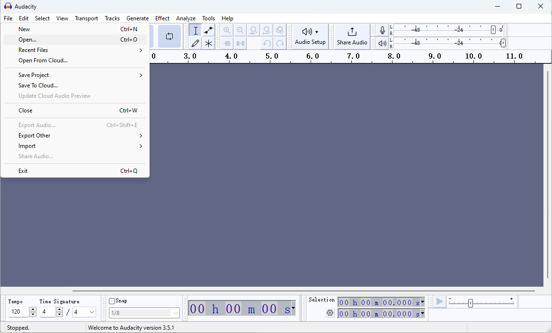The height and width of the screenshot is (333, 552).
Task: Open the Analyze menu
Action: point(186,18)
